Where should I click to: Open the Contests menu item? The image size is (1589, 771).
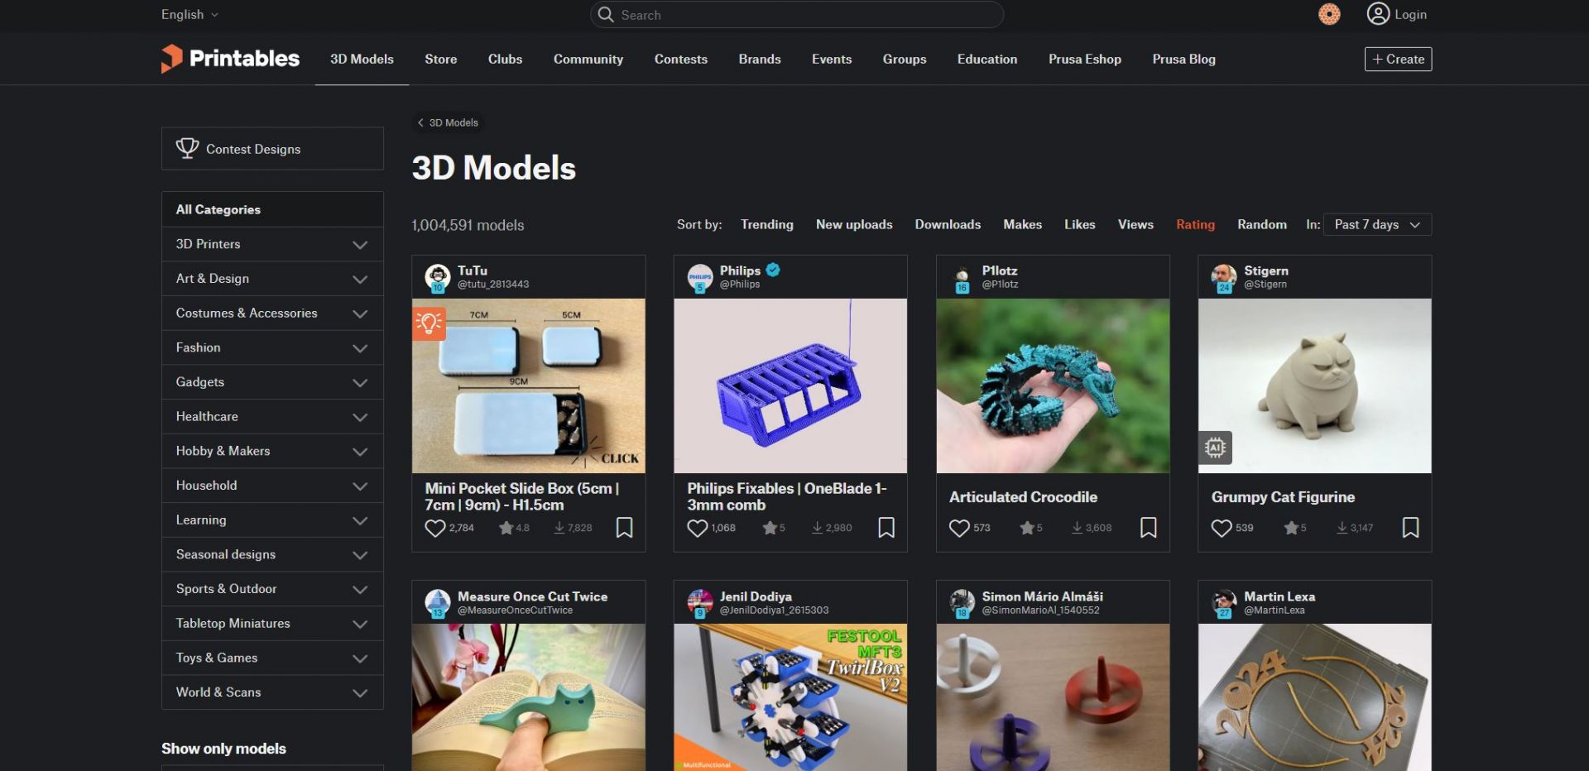(x=680, y=60)
